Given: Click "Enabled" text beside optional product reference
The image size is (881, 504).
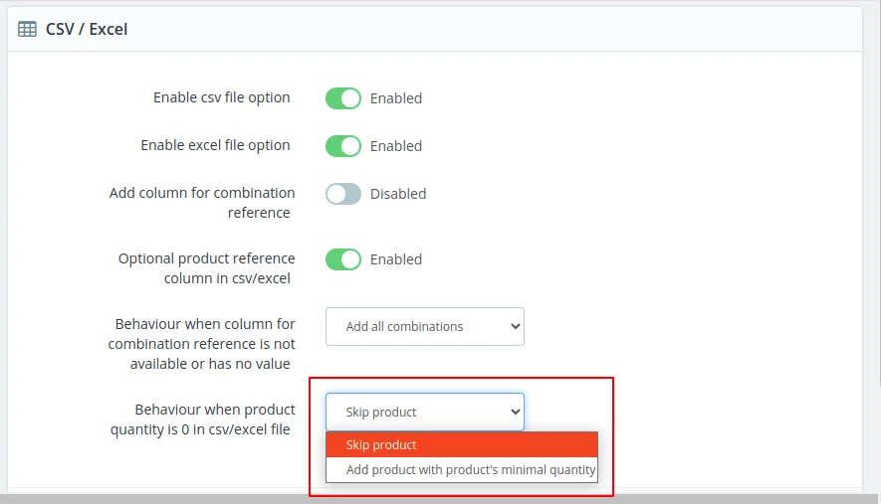Looking at the screenshot, I should (396, 259).
